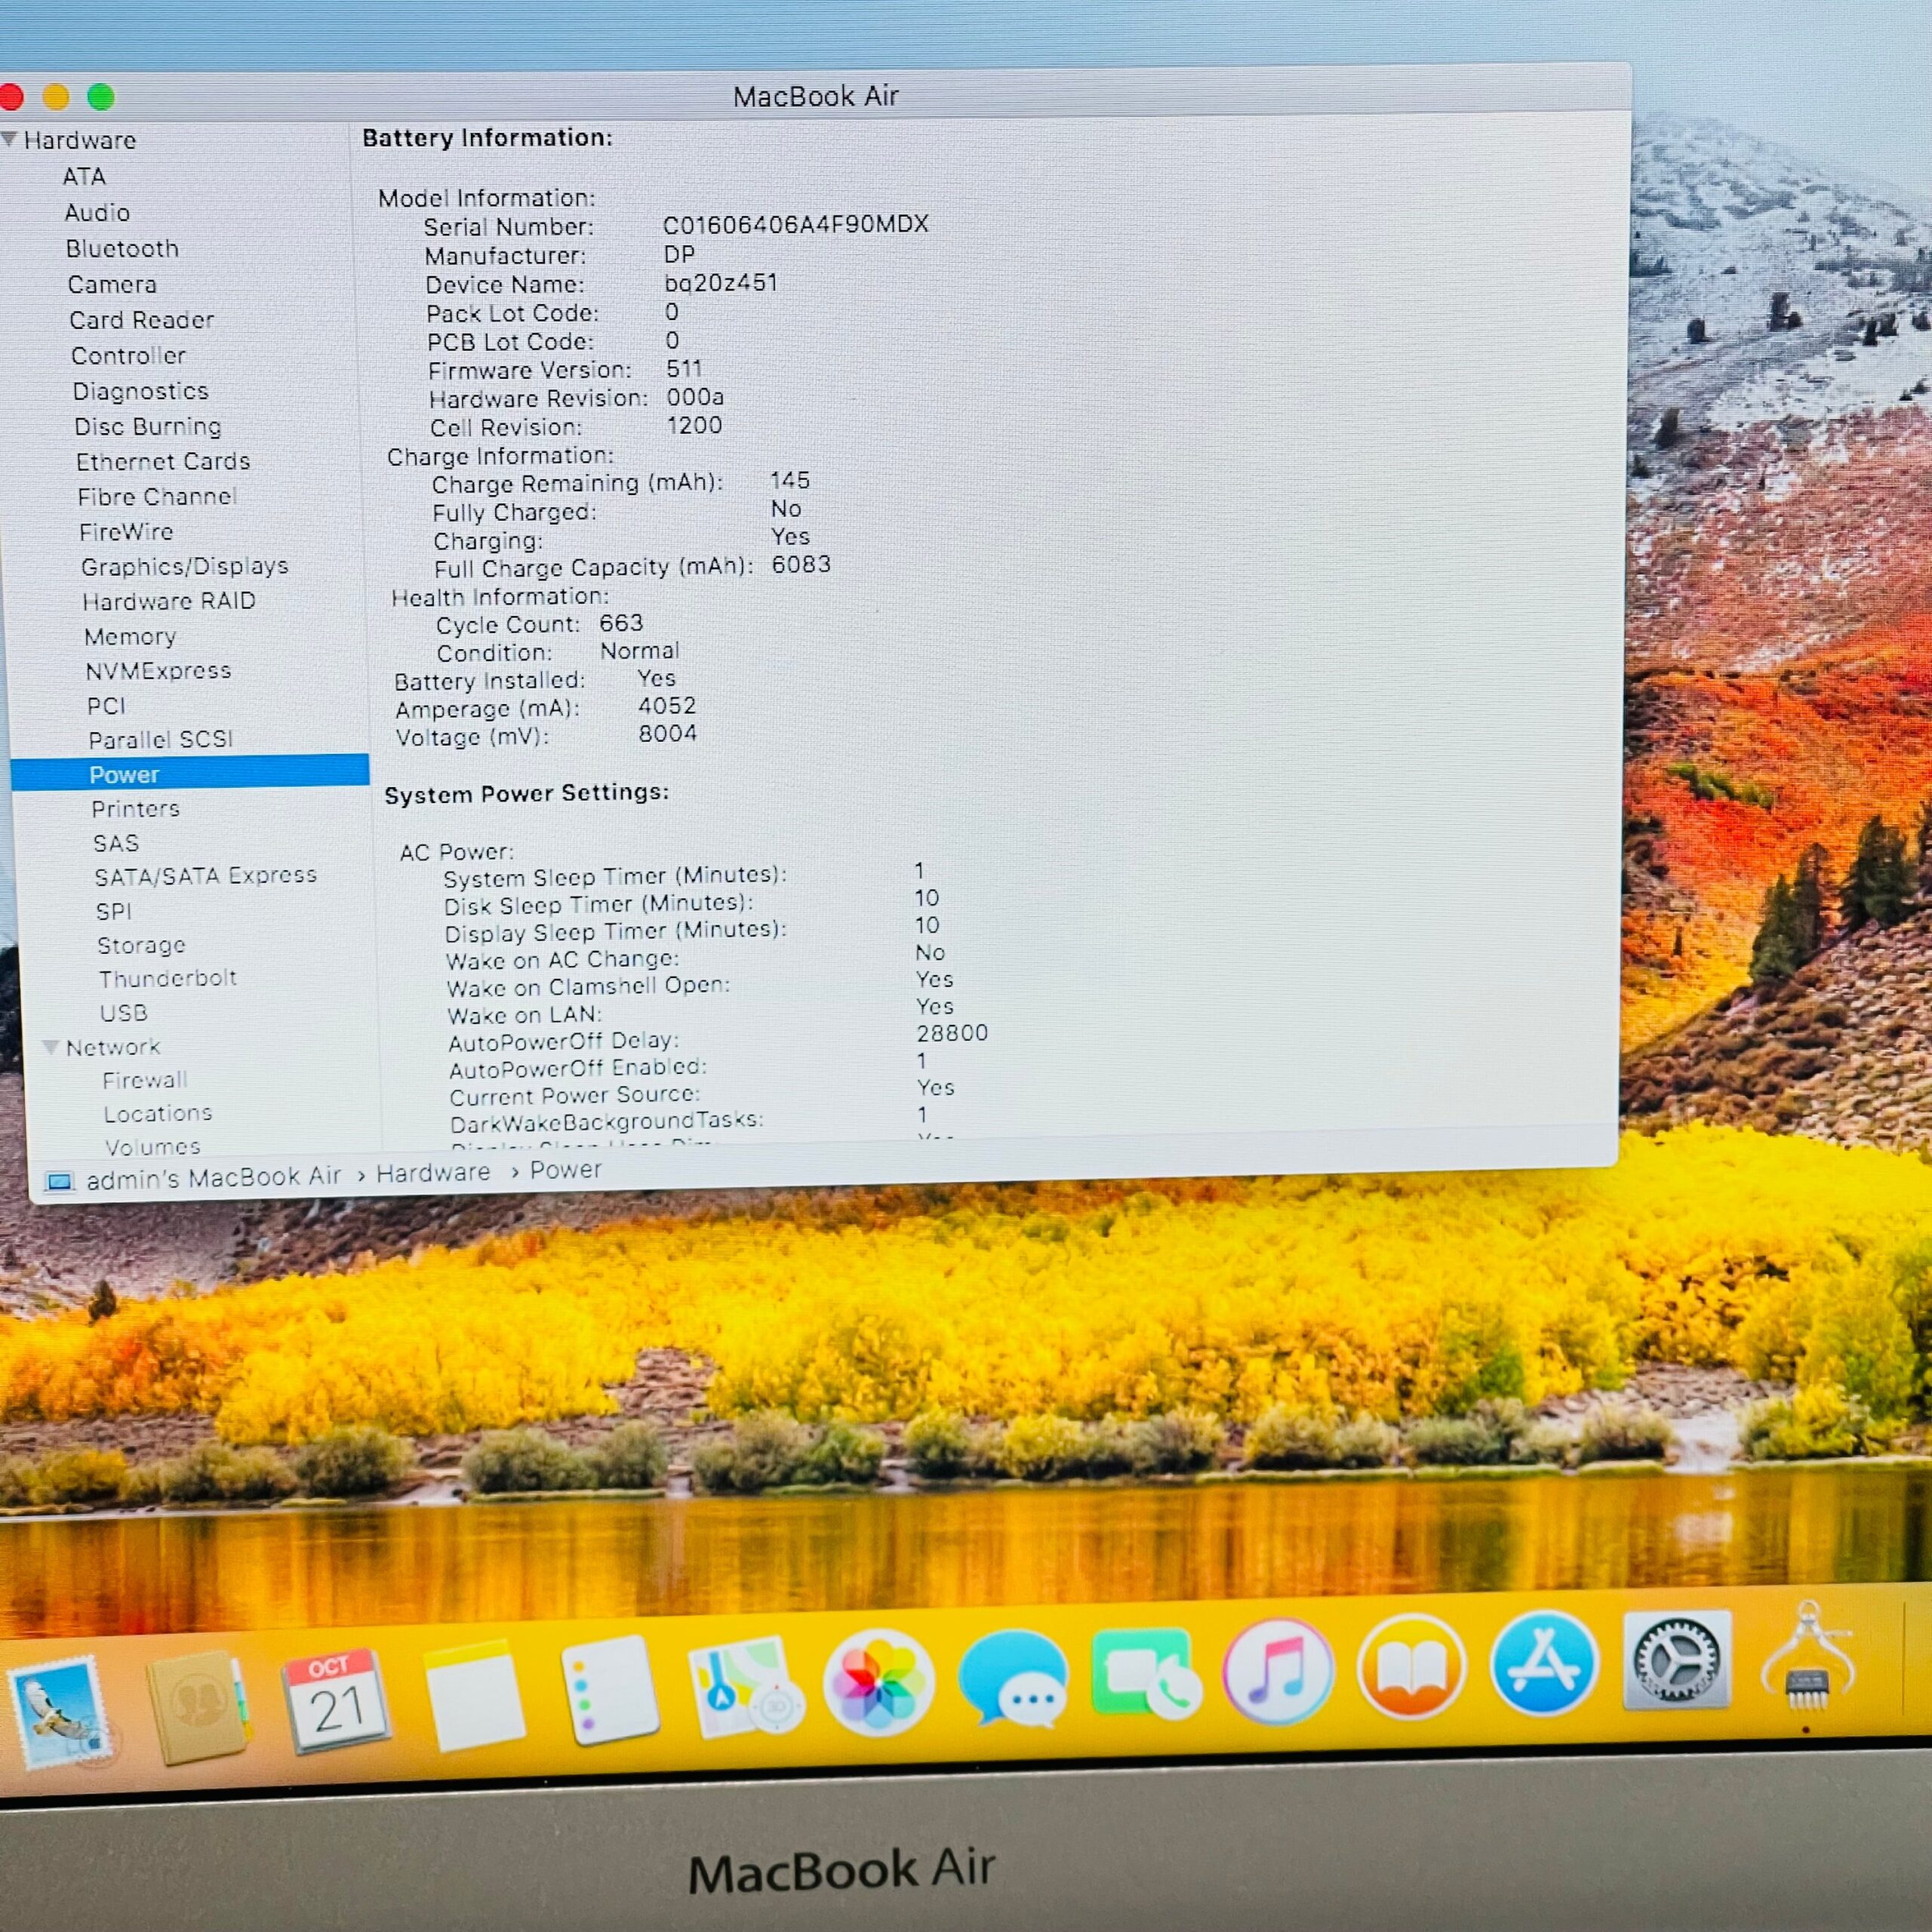Select Thunderbolt in the sidebar

tap(167, 978)
